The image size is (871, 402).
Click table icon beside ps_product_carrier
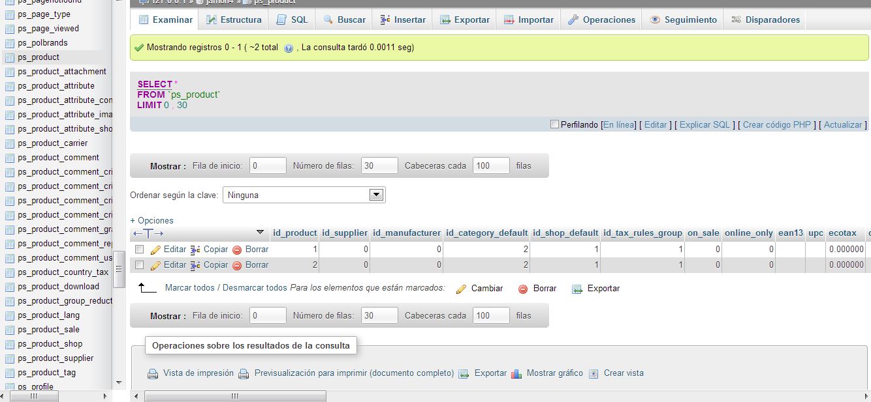[x=9, y=143]
